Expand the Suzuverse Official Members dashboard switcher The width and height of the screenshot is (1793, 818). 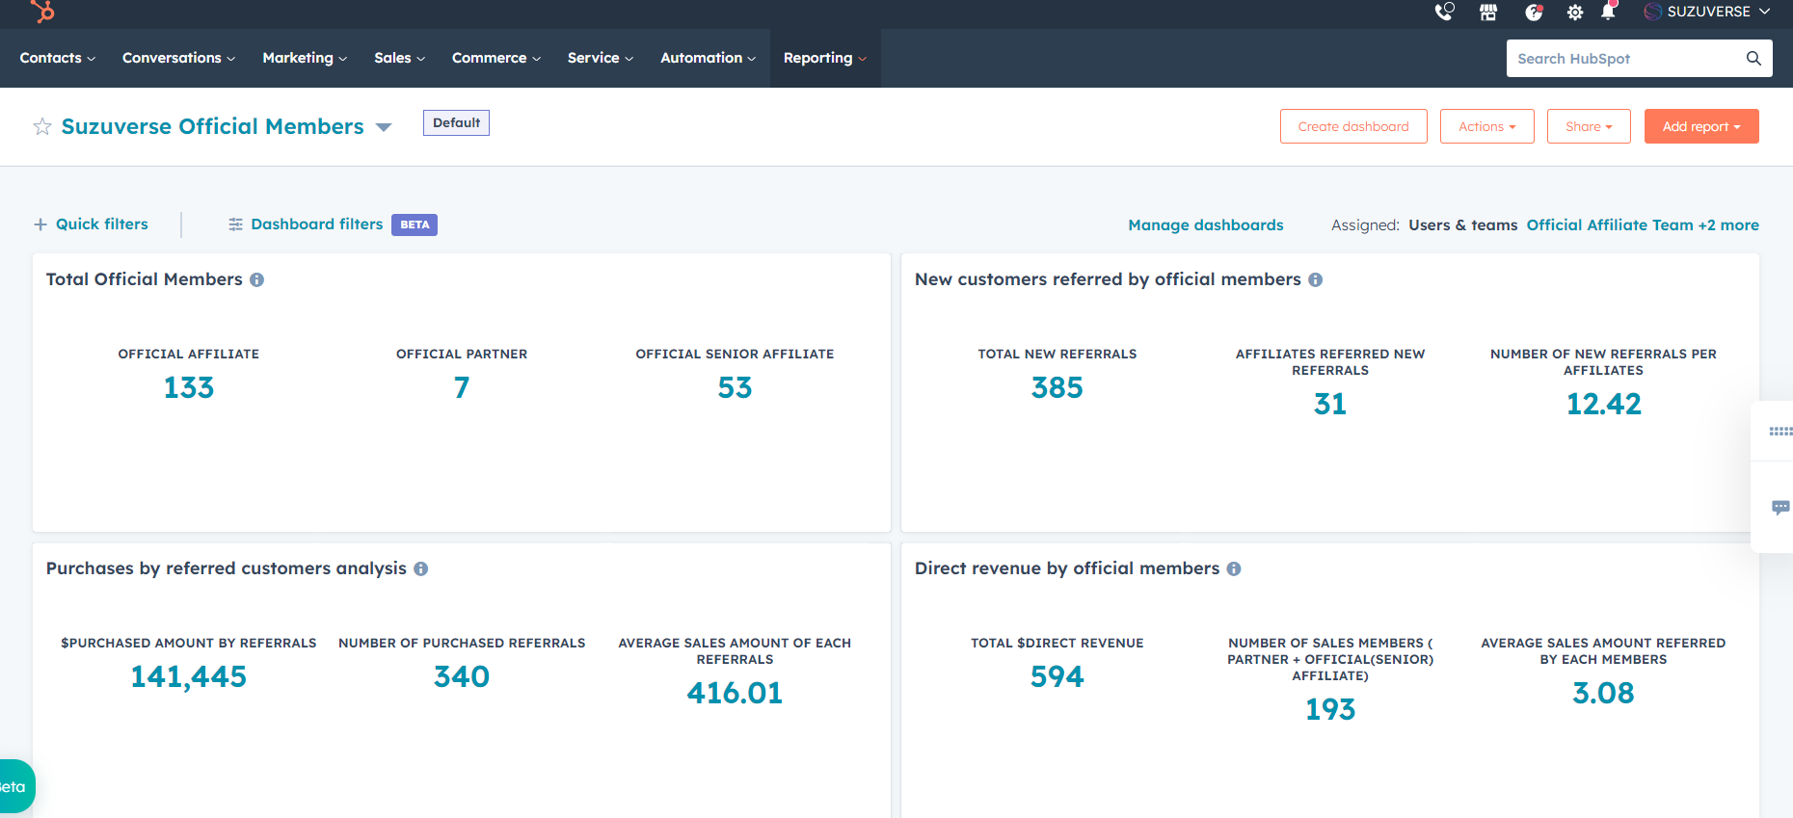coord(384,127)
